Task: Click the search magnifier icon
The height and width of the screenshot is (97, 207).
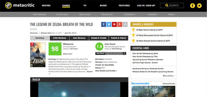Action: point(167,5)
